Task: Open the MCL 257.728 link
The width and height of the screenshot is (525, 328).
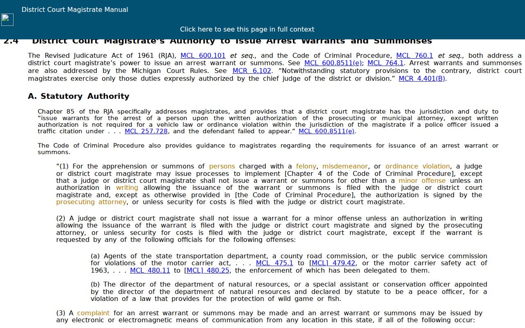Action: (146, 132)
